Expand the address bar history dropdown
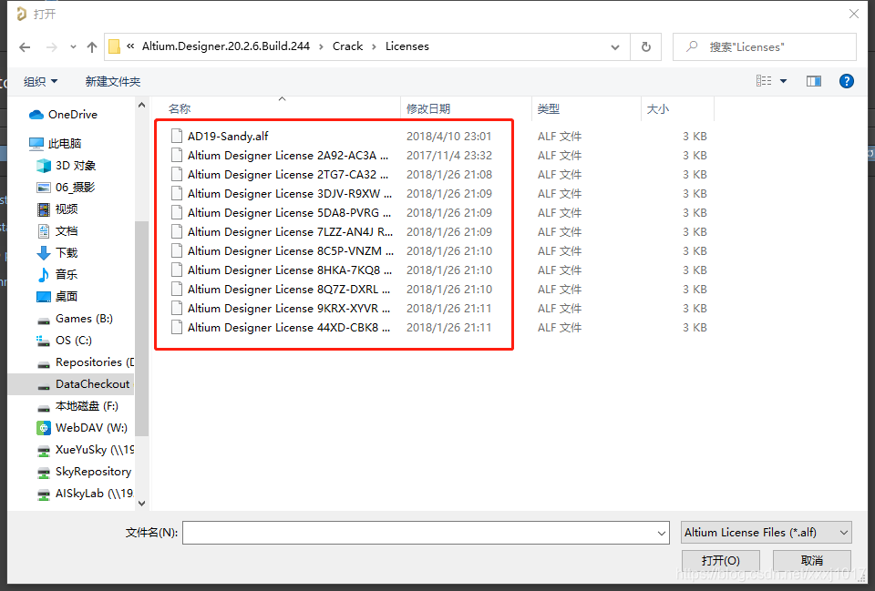 pyautogui.click(x=615, y=47)
